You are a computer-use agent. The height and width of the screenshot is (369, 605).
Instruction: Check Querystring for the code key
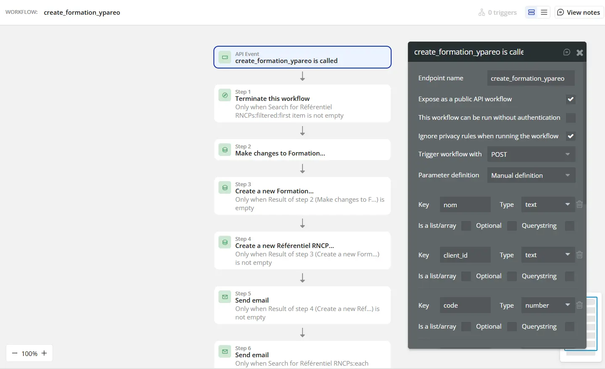[x=570, y=327]
